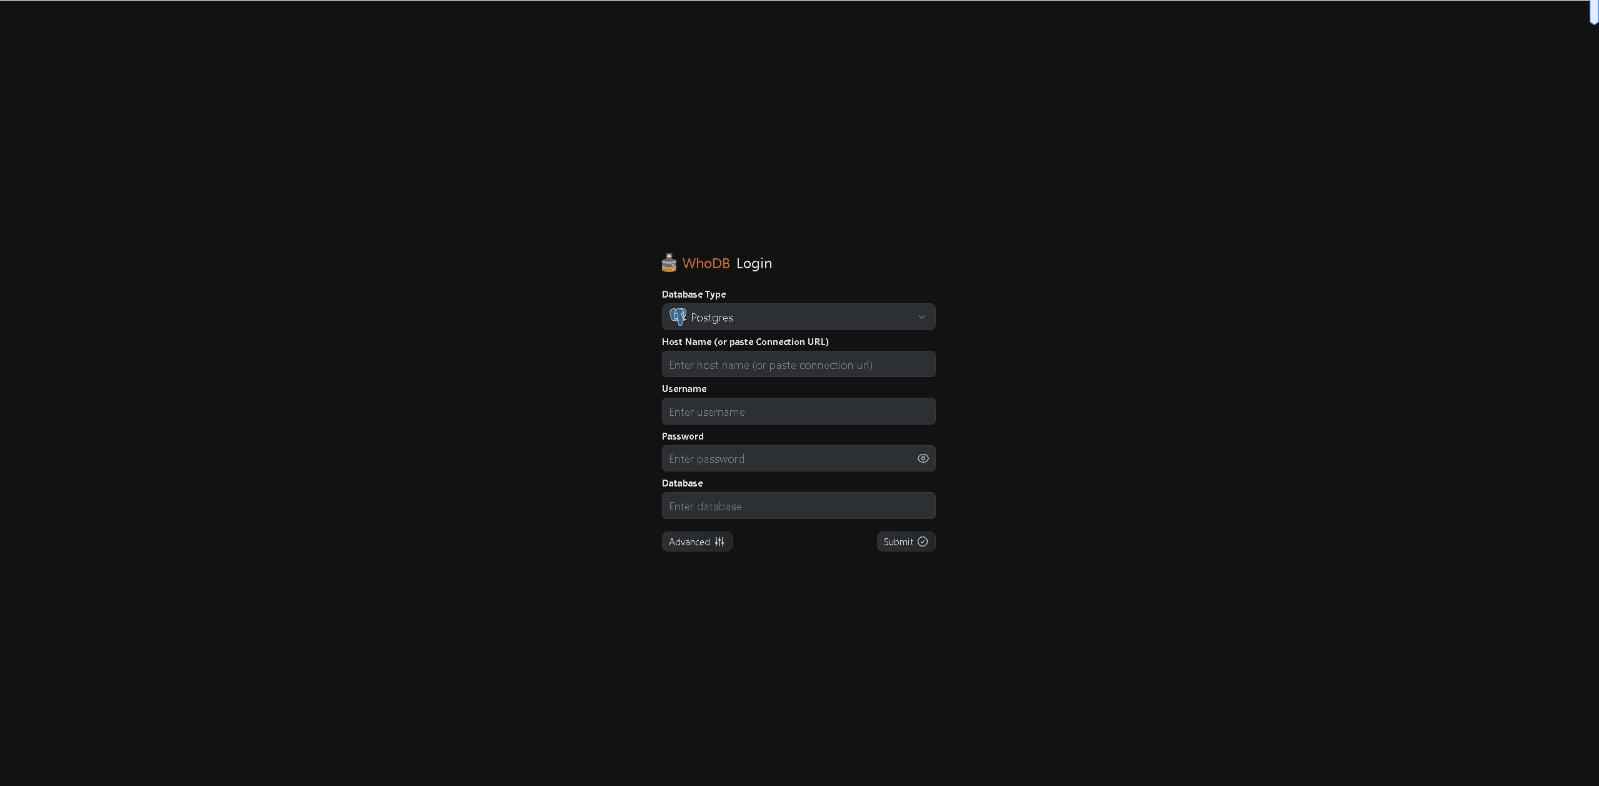Image resolution: width=1599 pixels, height=786 pixels.
Task: Click the checkmark circle icon in Submit
Action: point(923,542)
